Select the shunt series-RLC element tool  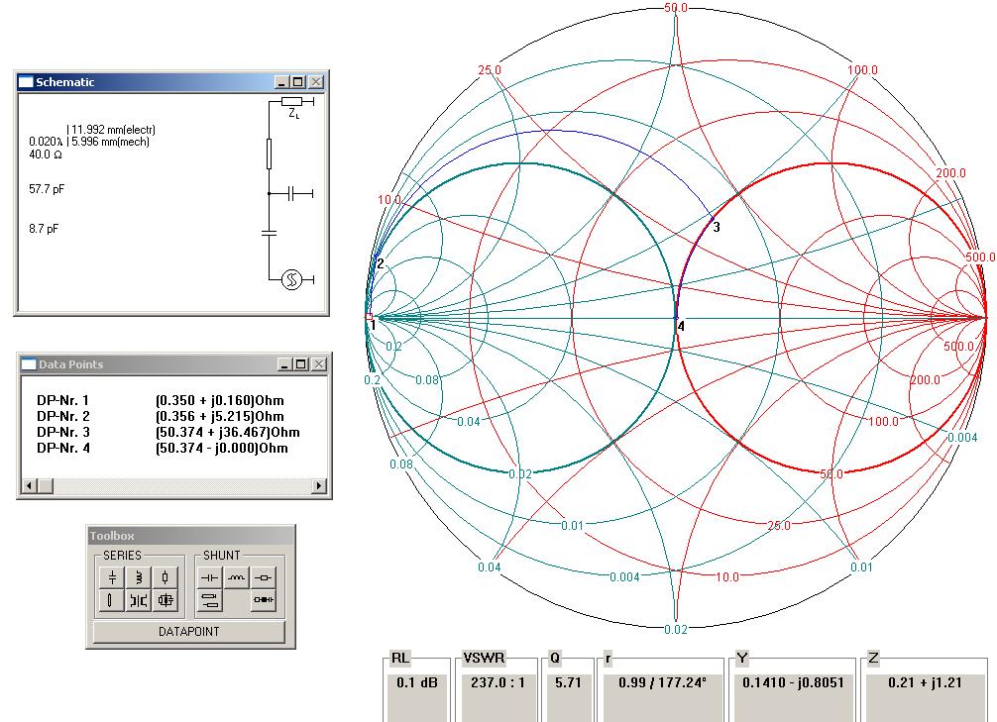coord(264,600)
